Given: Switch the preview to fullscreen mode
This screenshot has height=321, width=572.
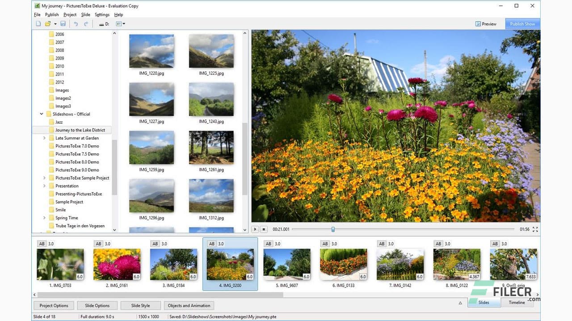Looking at the screenshot, I should pos(535,229).
